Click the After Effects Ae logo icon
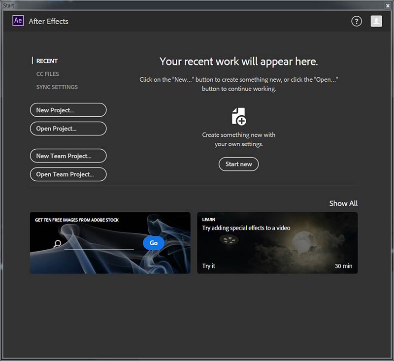Viewport: 394px width, 361px height. 18,21
